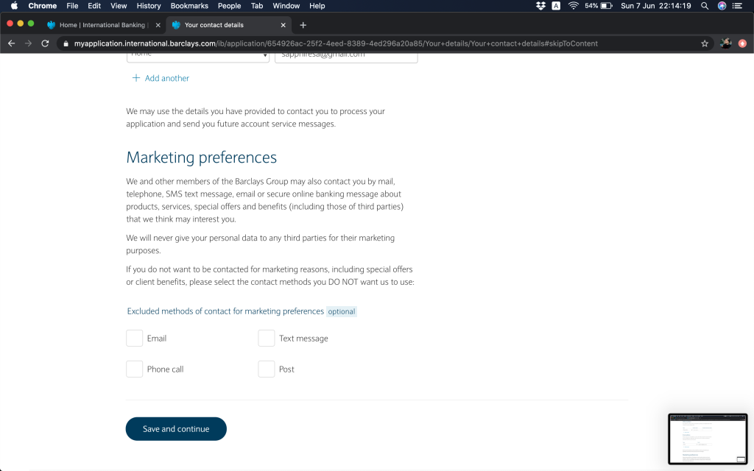The image size is (754, 471).
Task: Open a new tab with the plus icon
Action: 303,25
